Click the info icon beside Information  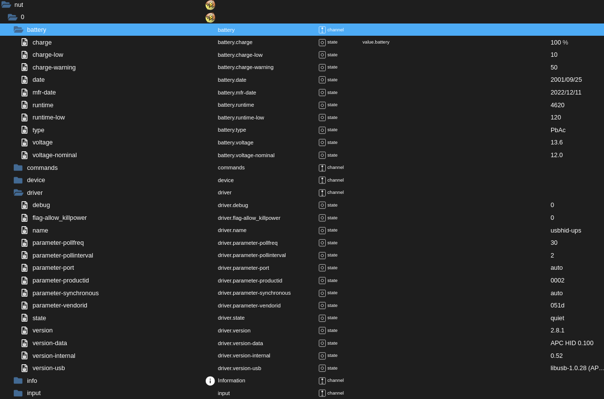(x=210, y=380)
